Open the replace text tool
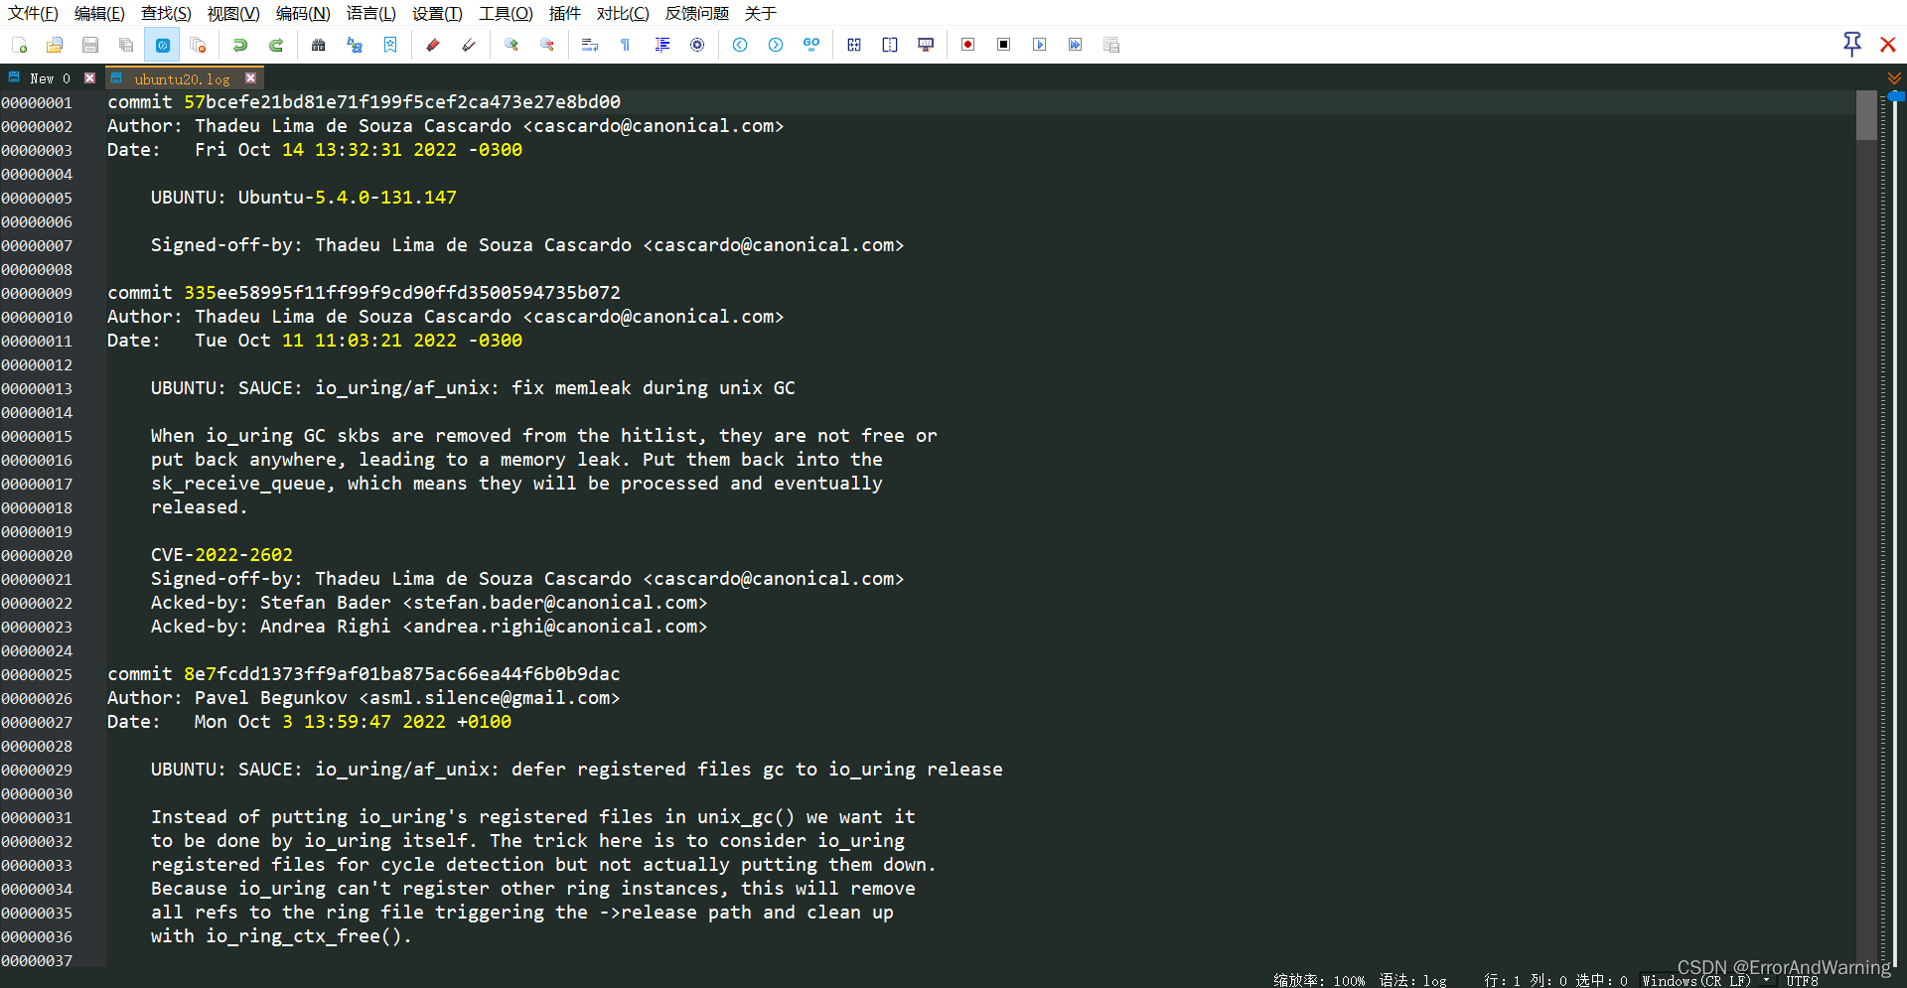The width and height of the screenshot is (1907, 988). (x=355, y=45)
